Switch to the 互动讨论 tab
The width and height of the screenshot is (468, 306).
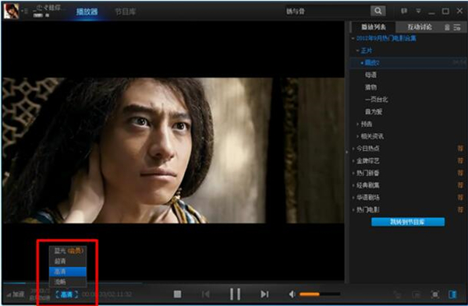point(420,27)
